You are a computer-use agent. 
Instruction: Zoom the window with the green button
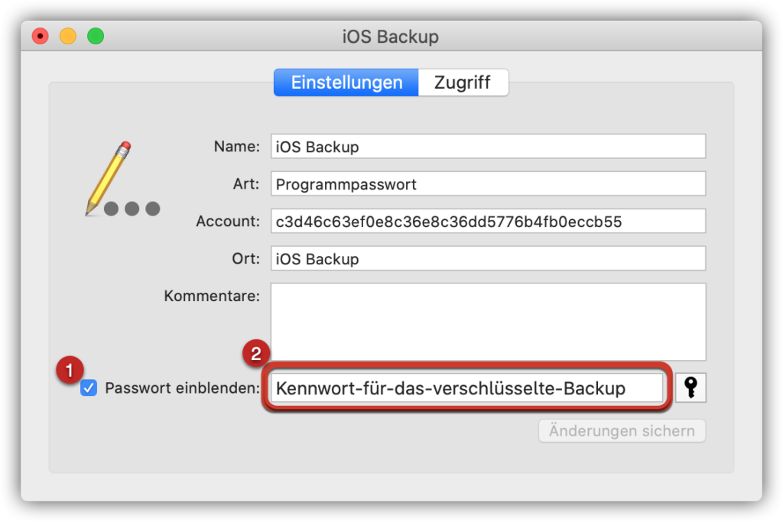96,36
